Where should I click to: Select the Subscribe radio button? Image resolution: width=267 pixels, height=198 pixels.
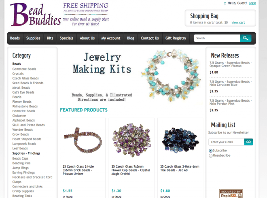(211, 151)
